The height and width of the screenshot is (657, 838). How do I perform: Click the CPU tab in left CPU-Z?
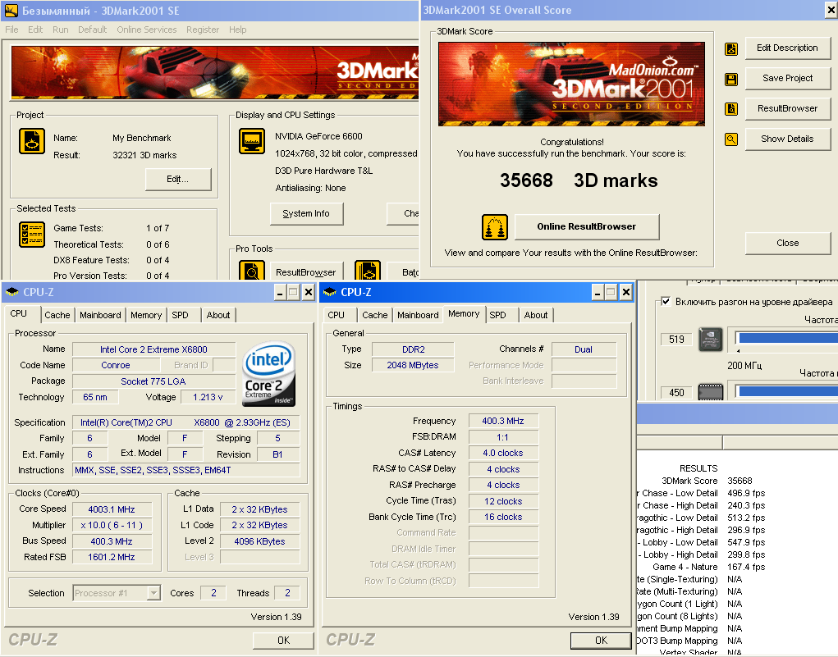point(19,314)
